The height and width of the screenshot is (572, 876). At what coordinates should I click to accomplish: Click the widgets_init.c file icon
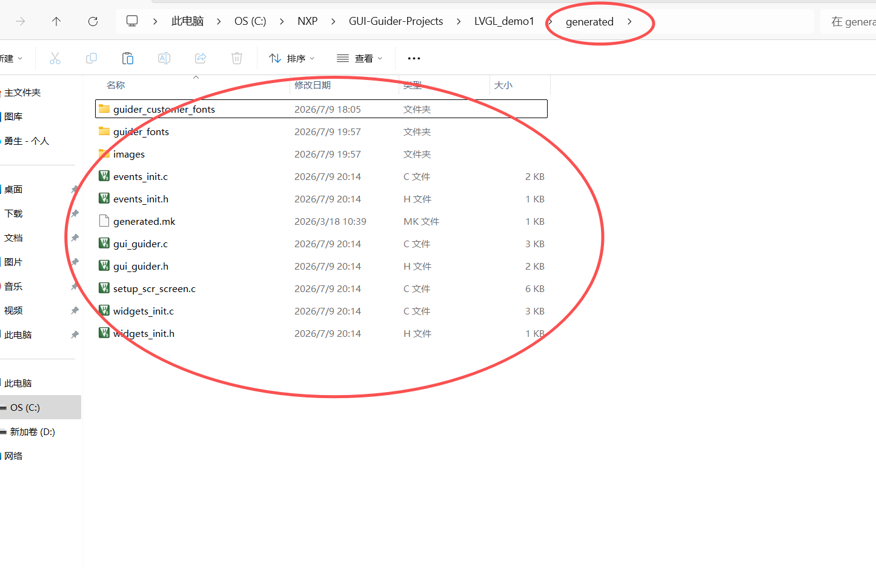click(104, 311)
